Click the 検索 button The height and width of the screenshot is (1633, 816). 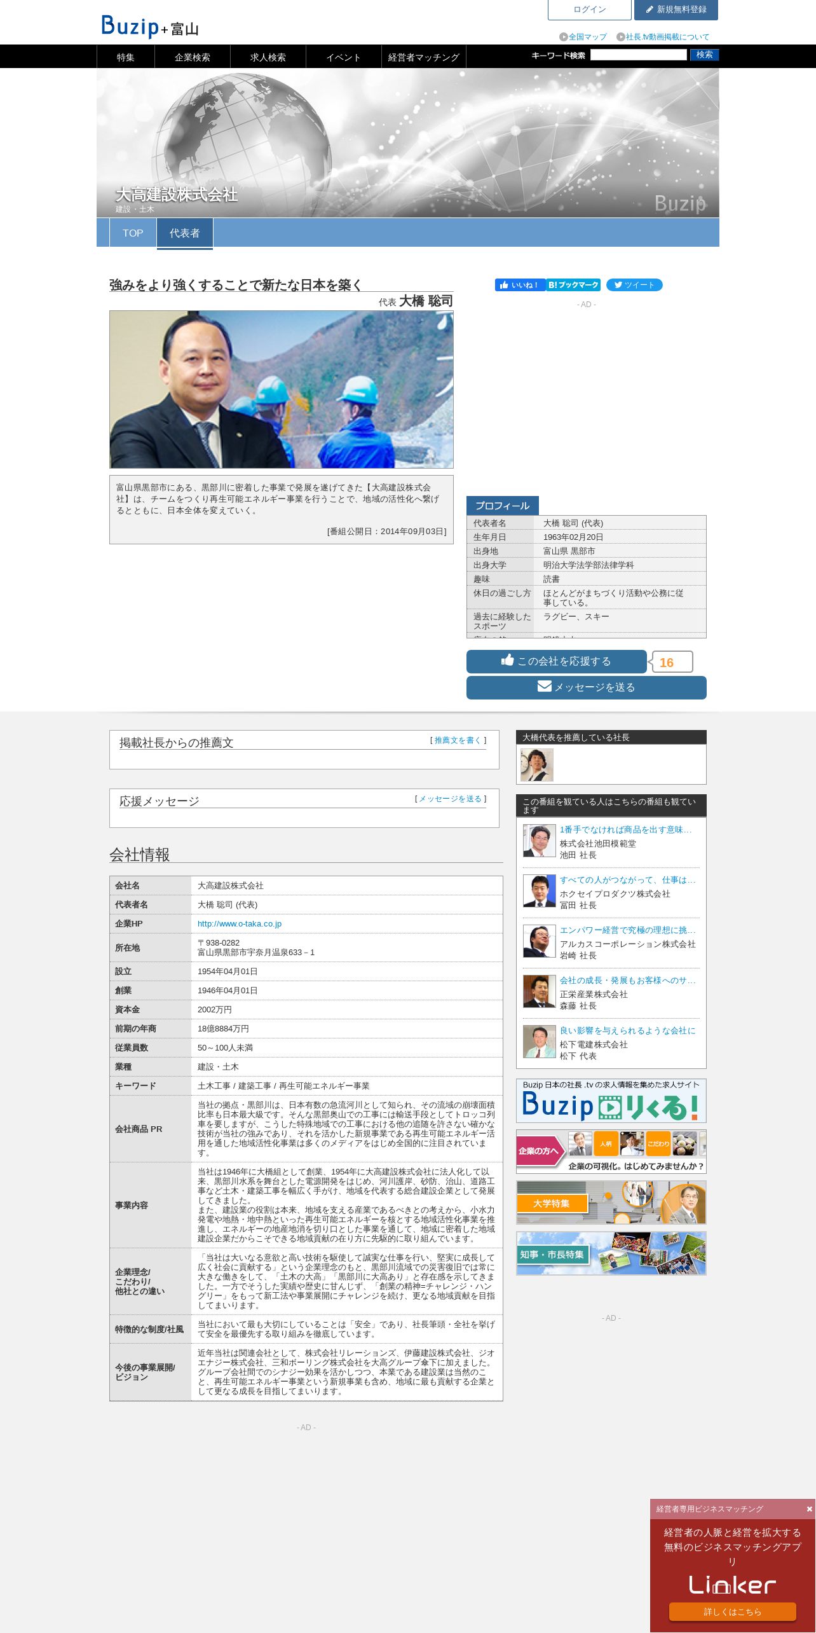coord(704,55)
